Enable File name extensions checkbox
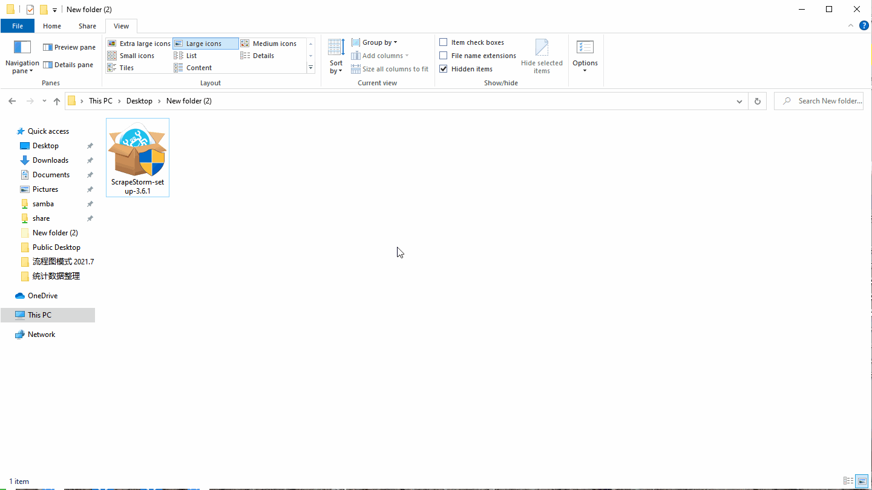This screenshot has height=490, width=872. pos(444,56)
